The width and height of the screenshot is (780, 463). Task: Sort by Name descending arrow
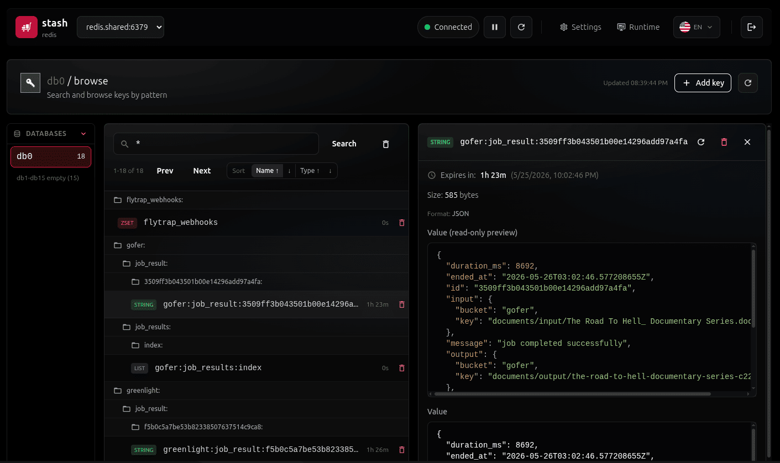tap(289, 171)
